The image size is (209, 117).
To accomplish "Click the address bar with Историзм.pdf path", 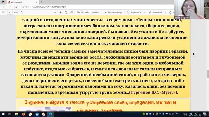I will coord(49,7).
